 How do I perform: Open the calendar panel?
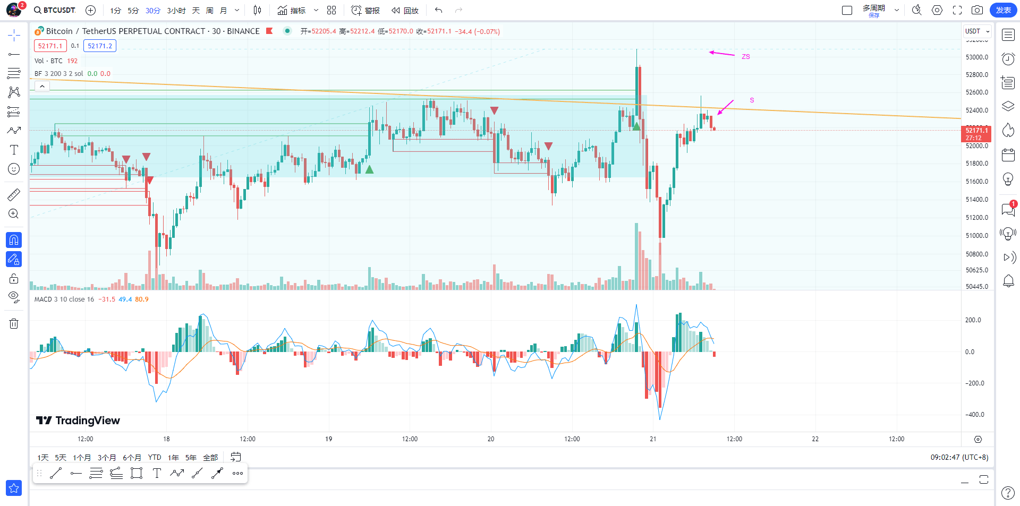(x=1008, y=155)
